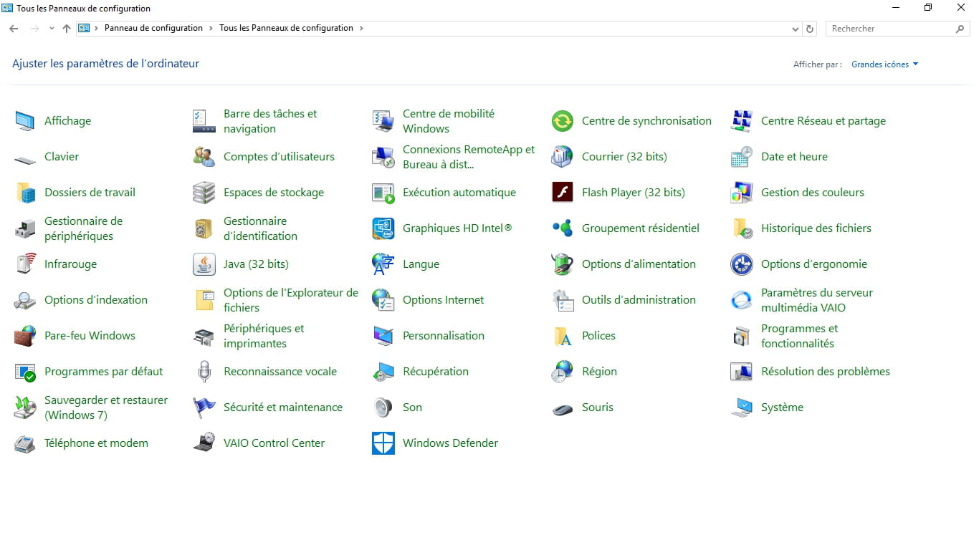
Task: Open Pare-feu Windows brick wall icon
Action: 25,336
